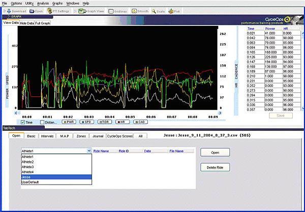Sort rides by the Ride Name column

pos(102,151)
